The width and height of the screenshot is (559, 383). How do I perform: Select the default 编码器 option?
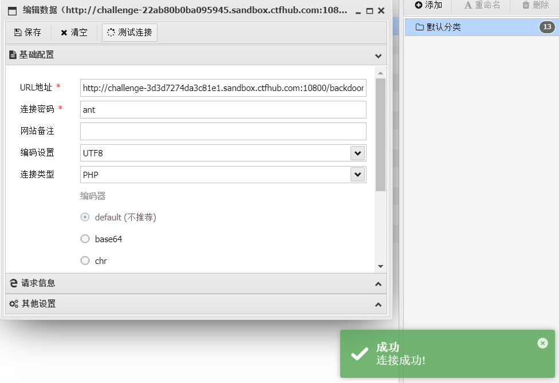coord(85,217)
